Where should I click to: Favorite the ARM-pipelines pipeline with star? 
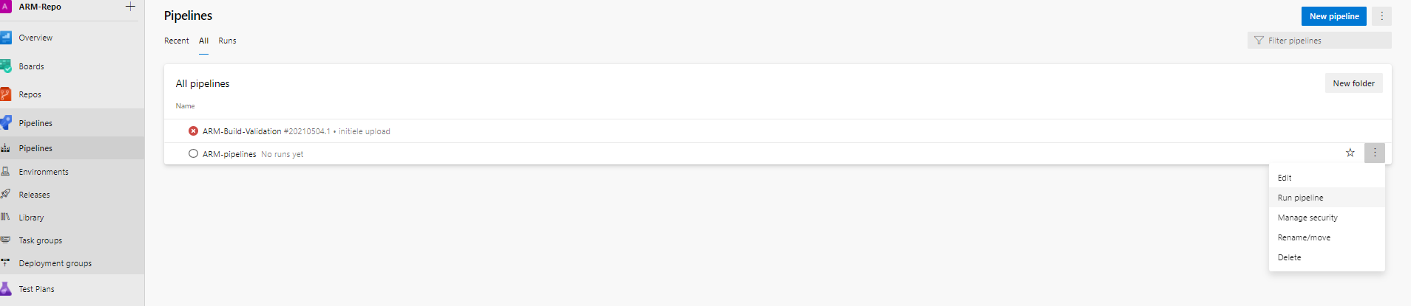1350,153
